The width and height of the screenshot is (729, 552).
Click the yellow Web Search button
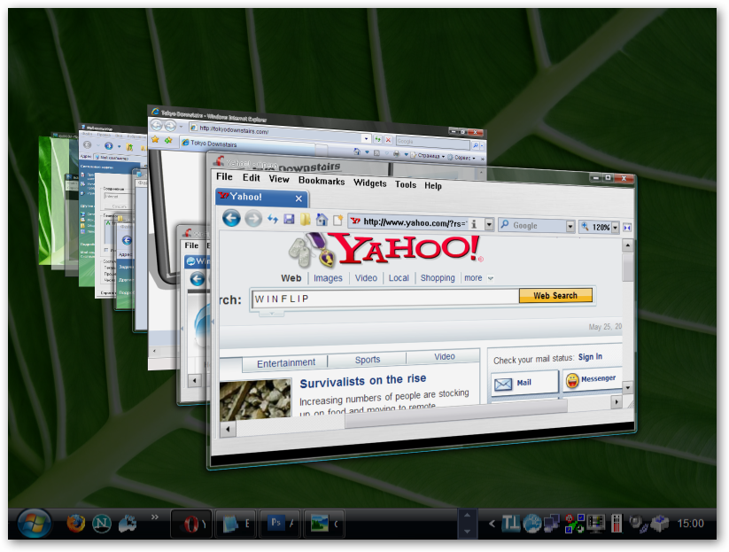pyautogui.click(x=555, y=295)
